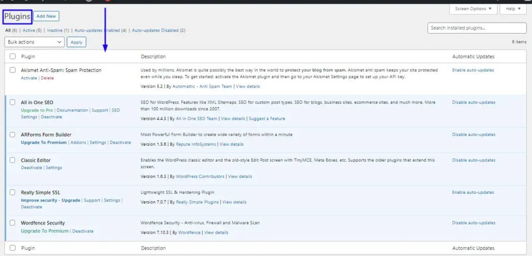Deactivate the ARForms Form Builder plugin
Image resolution: width=532 pixels, height=256 pixels.
click(x=120, y=143)
